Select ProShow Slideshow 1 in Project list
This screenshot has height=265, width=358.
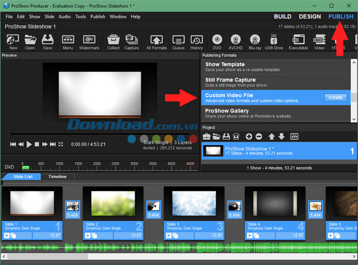(279, 151)
